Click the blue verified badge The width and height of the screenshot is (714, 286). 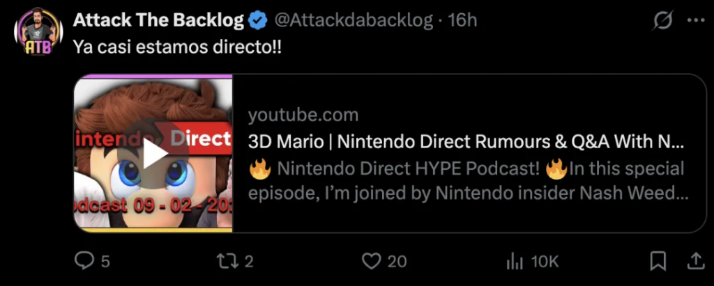pyautogui.click(x=258, y=21)
